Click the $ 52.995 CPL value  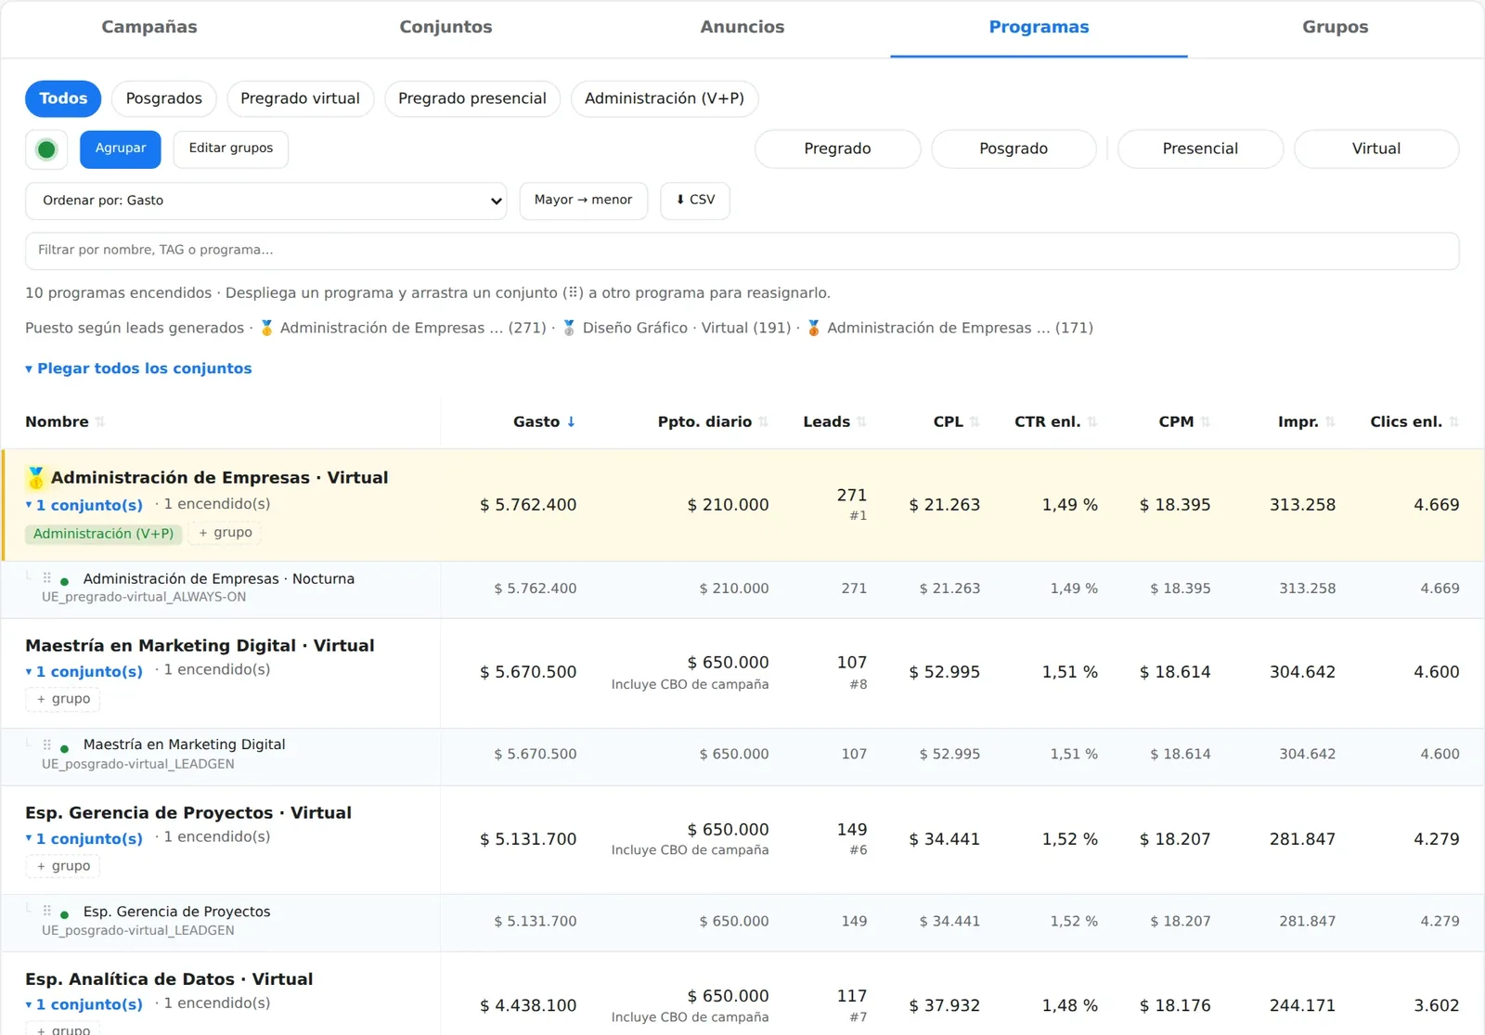click(944, 672)
